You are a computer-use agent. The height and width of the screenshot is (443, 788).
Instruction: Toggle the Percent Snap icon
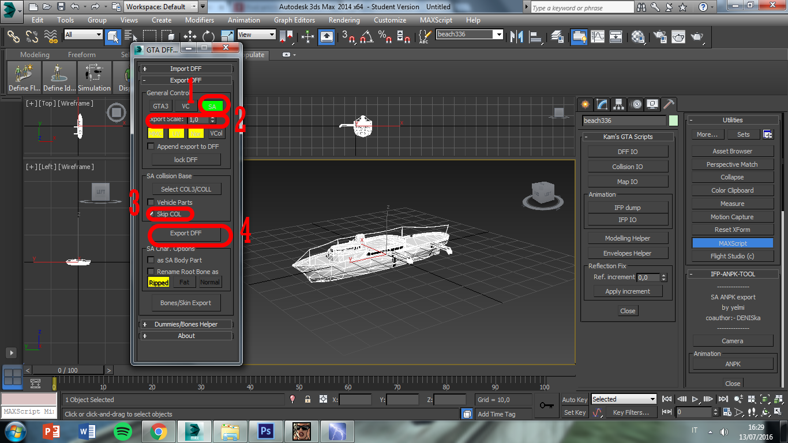point(385,36)
